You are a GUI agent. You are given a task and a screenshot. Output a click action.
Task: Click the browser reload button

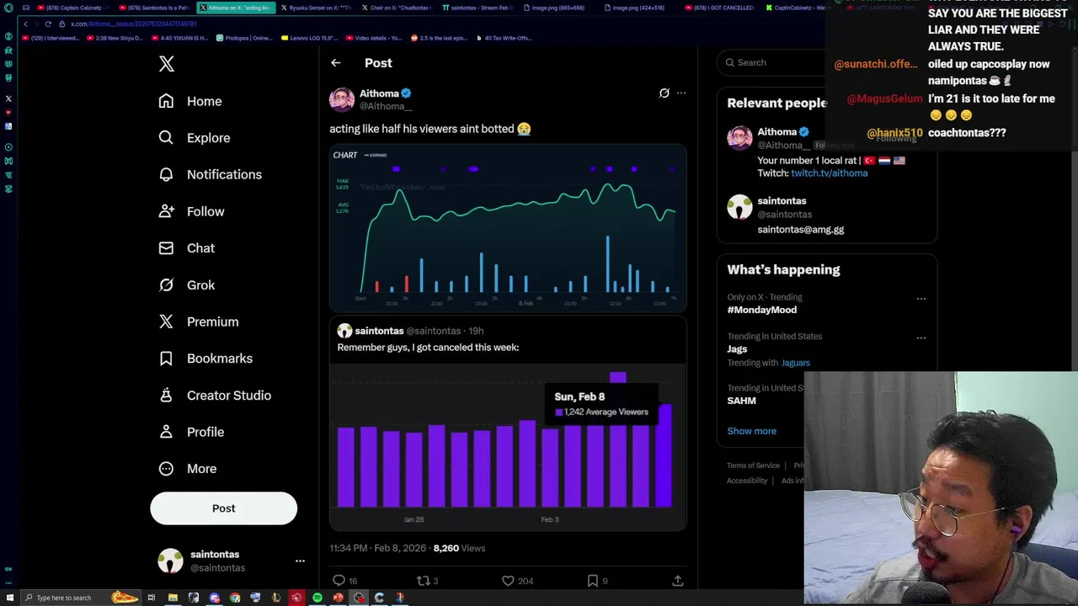pos(48,24)
